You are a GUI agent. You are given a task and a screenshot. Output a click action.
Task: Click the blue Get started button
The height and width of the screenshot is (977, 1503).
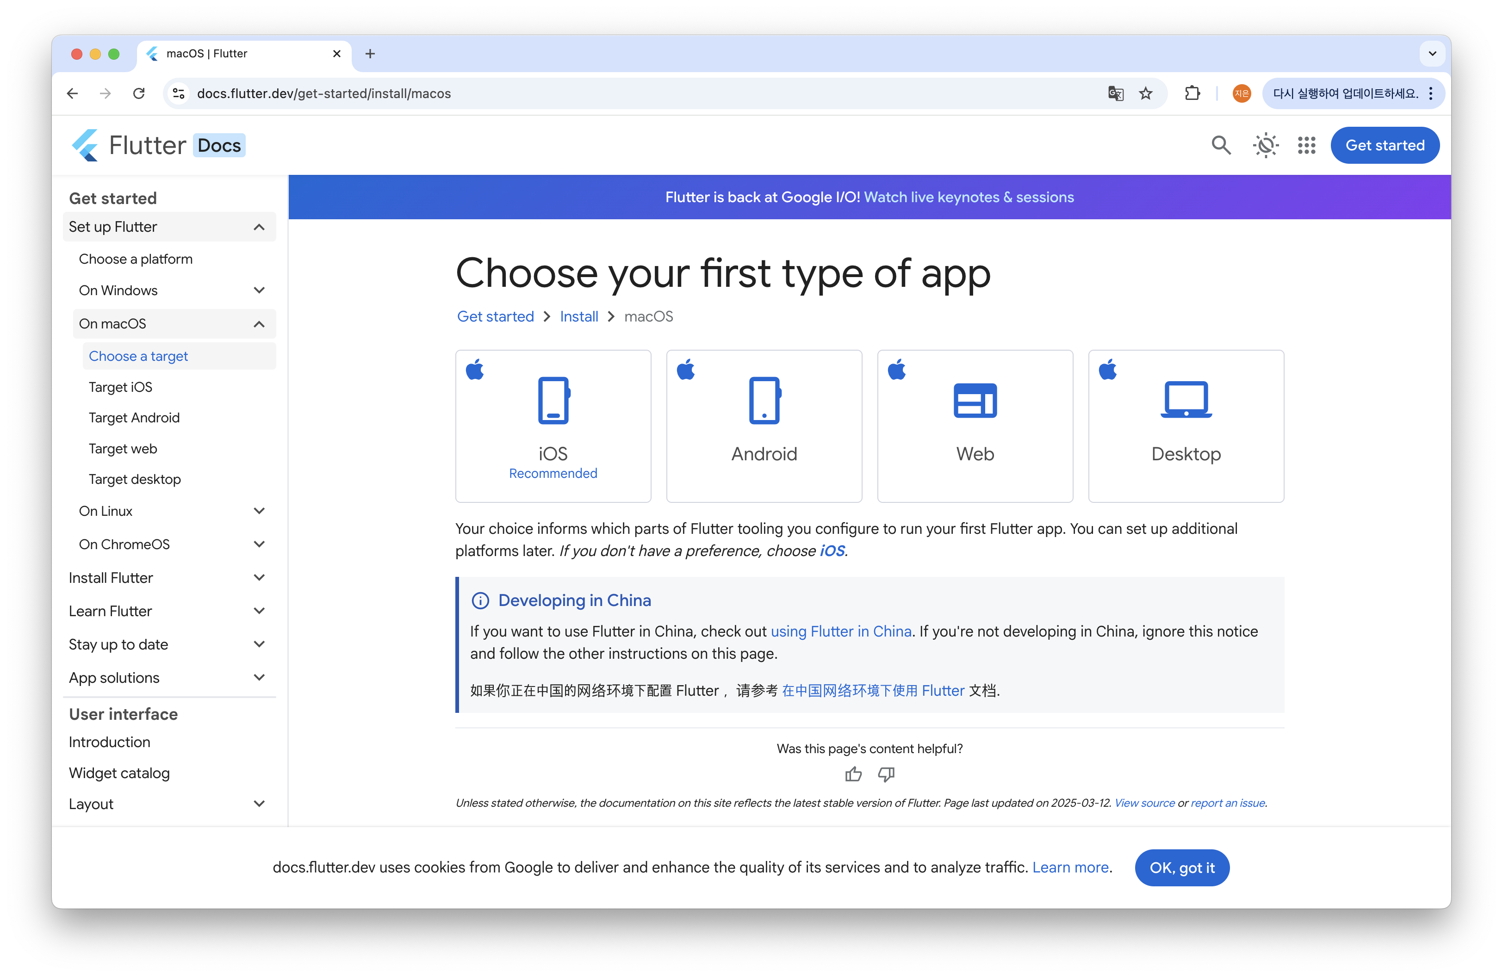pyautogui.click(x=1384, y=145)
